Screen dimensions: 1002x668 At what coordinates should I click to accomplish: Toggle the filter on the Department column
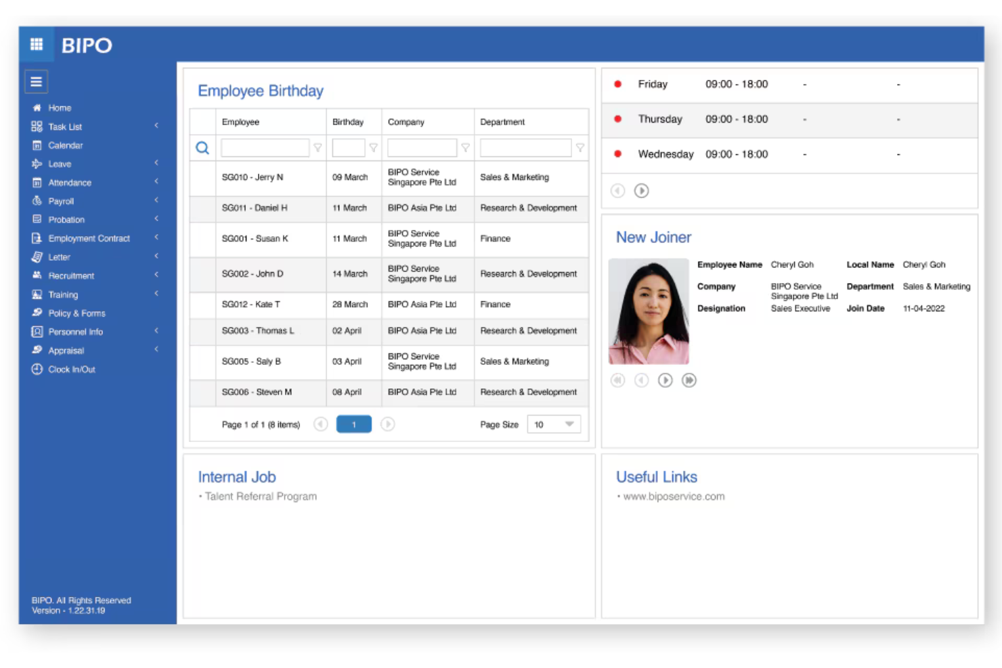pos(581,148)
